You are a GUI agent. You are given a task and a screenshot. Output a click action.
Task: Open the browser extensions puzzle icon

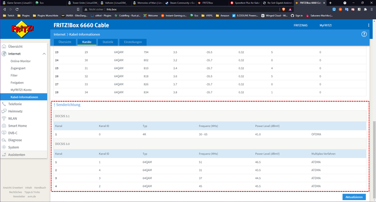tap(365, 9)
